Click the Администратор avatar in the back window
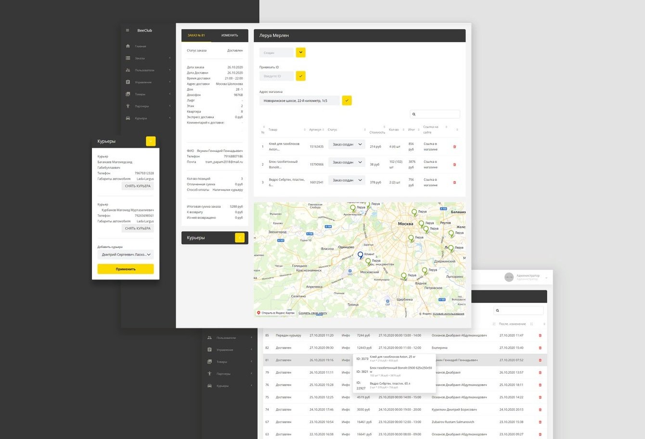Image resolution: width=645 pixels, height=439 pixels. [509, 277]
